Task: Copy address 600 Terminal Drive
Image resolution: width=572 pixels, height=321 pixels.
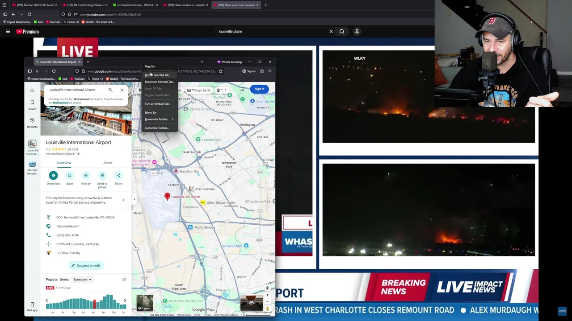Action: 85,217
